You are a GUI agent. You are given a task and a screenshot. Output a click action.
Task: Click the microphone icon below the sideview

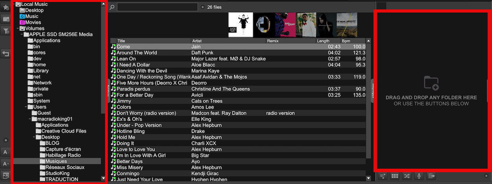(419, 176)
